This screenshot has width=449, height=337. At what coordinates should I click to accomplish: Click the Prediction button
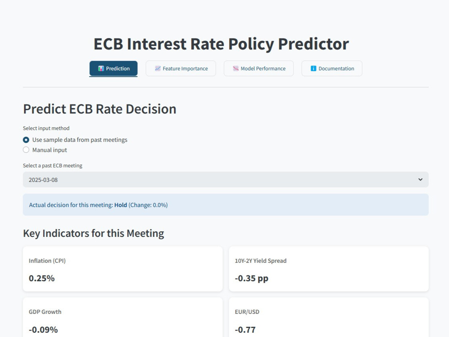coord(113,68)
